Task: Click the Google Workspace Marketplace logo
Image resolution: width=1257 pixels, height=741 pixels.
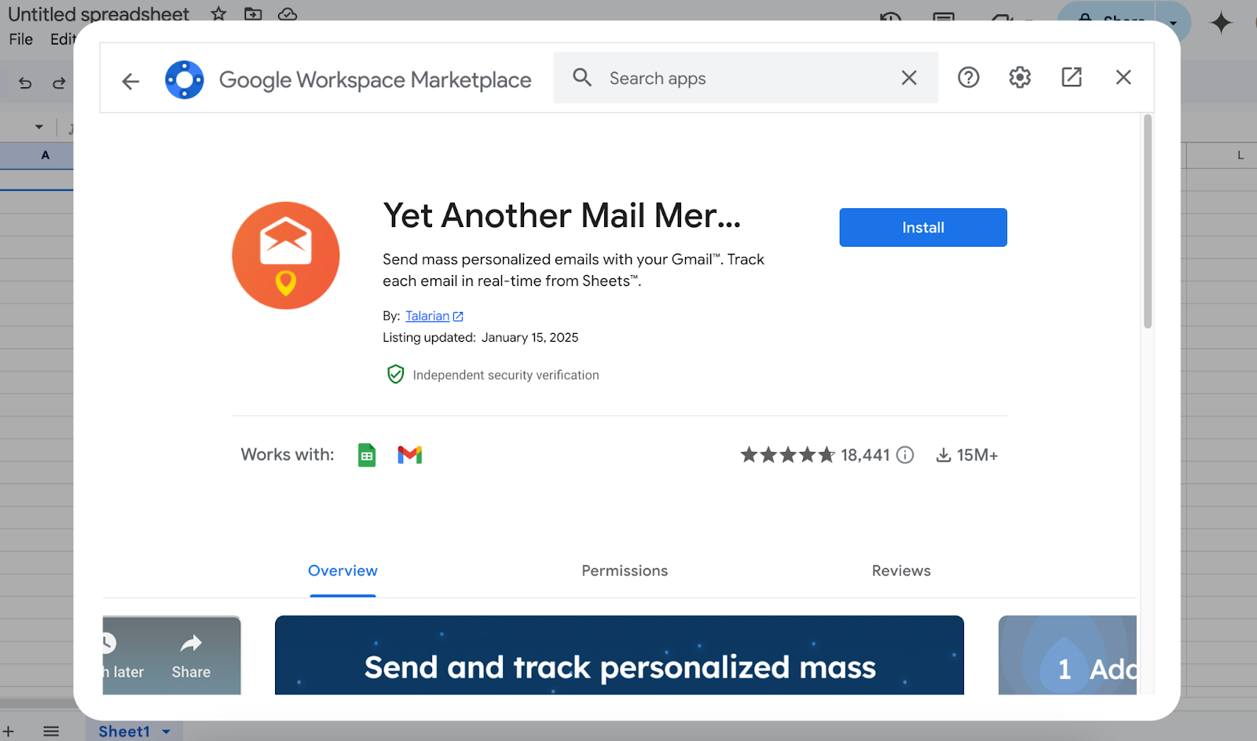Action: point(185,79)
